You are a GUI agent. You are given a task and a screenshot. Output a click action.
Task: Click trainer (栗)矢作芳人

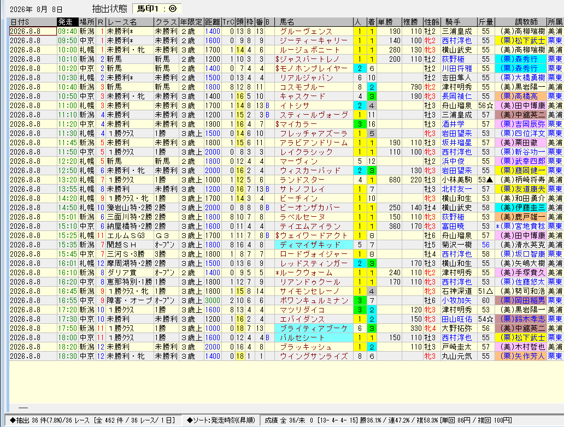click(520, 356)
